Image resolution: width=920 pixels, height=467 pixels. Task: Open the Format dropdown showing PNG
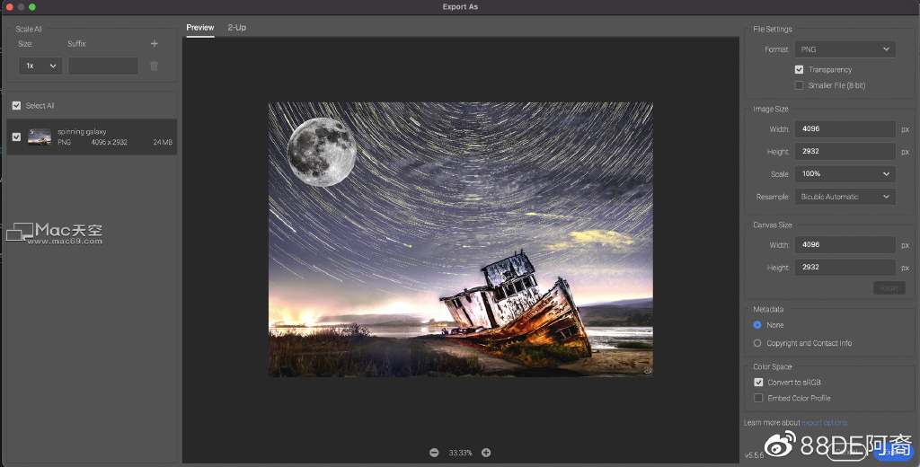(x=845, y=49)
